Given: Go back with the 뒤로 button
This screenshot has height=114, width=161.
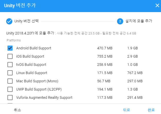Looking at the screenshot, I should [x=127, y=110].
